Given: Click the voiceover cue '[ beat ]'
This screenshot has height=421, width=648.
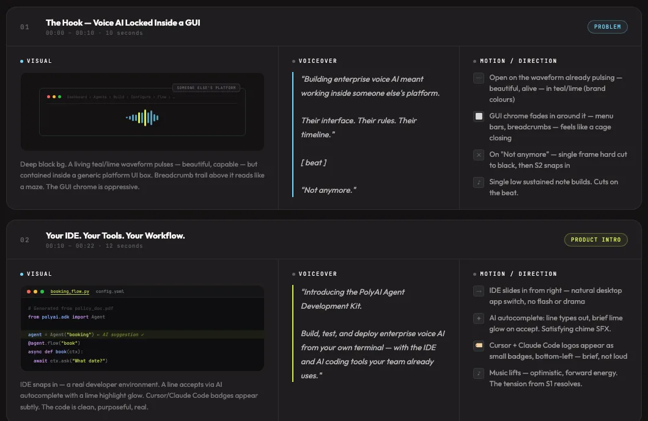Looking at the screenshot, I should click(314, 162).
